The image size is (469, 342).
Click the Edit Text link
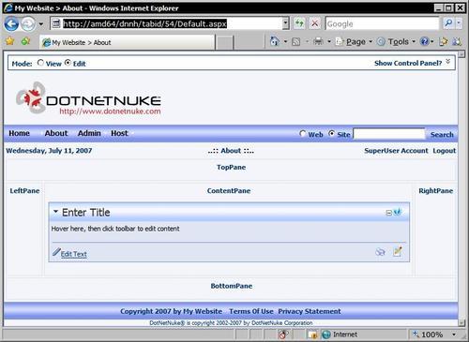pos(73,254)
